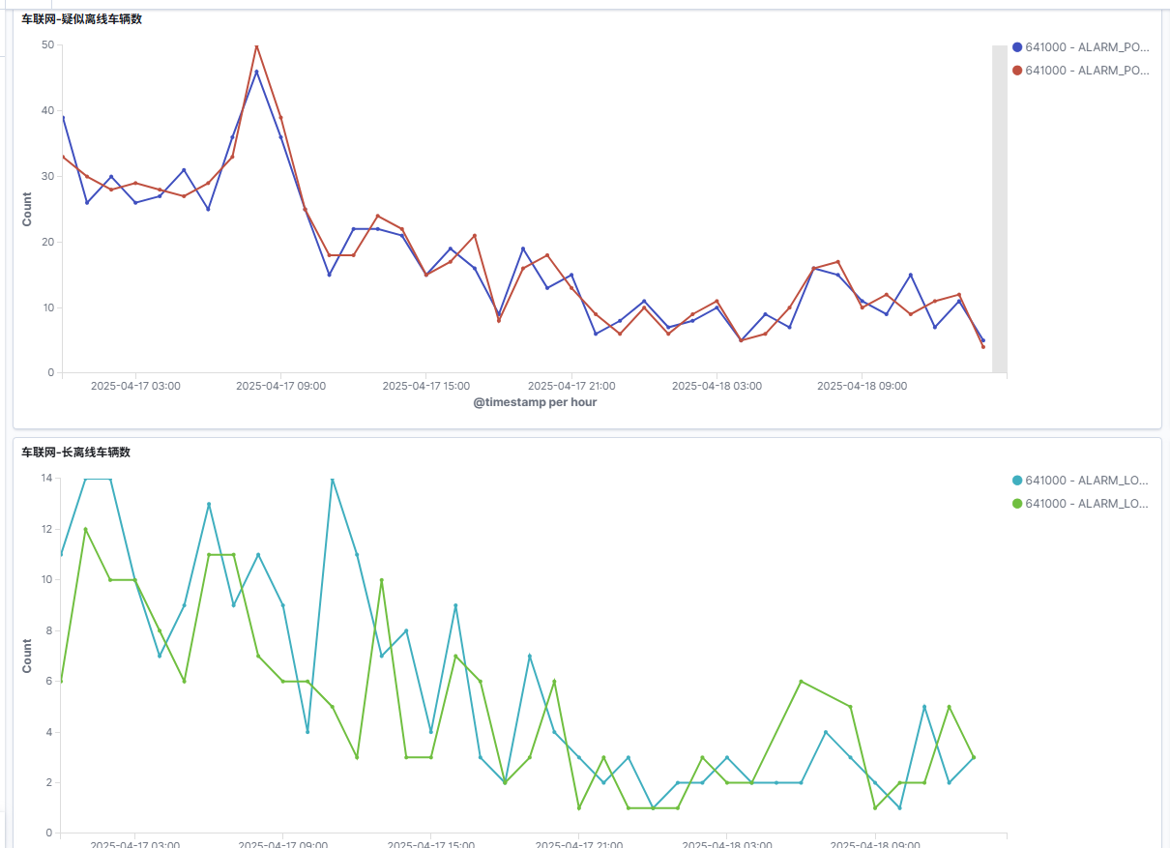
Task: Click the green legend color dot
Action: coord(1017,504)
